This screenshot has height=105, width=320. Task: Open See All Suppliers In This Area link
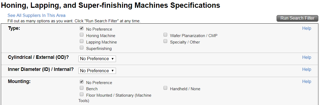(x=37, y=15)
